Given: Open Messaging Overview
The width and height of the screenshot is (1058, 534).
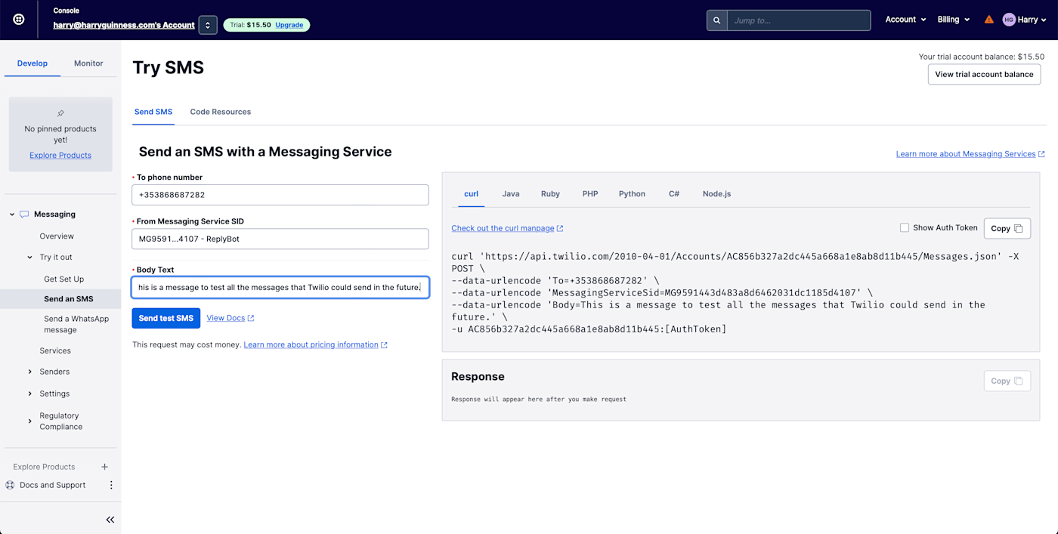Looking at the screenshot, I should point(57,236).
